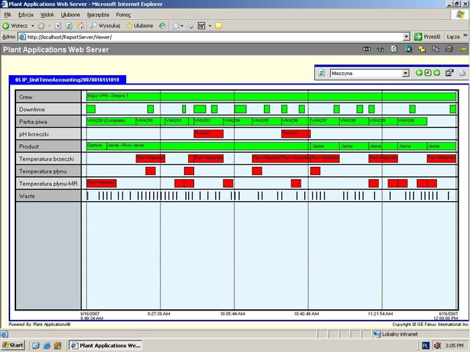The width and height of the screenshot is (470, 352).
Task: Click the Przejdź go button
Action: 428,37
